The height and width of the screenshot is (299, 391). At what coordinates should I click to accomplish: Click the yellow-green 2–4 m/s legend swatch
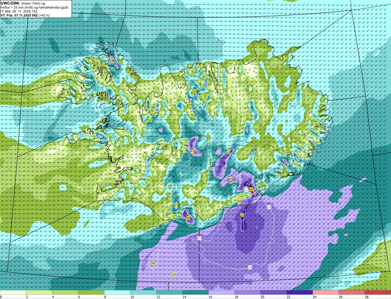(x=39, y=293)
